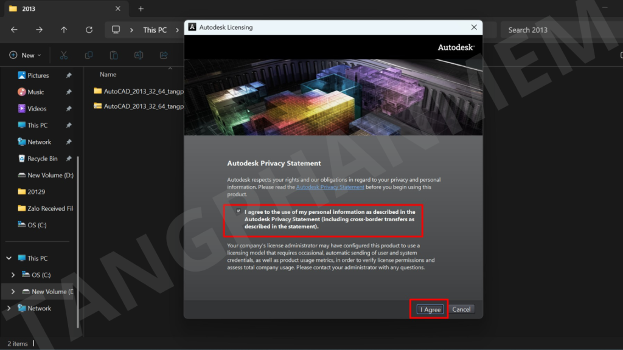Expand the Network tree node
Image resolution: width=623 pixels, height=350 pixels.
click(9, 308)
